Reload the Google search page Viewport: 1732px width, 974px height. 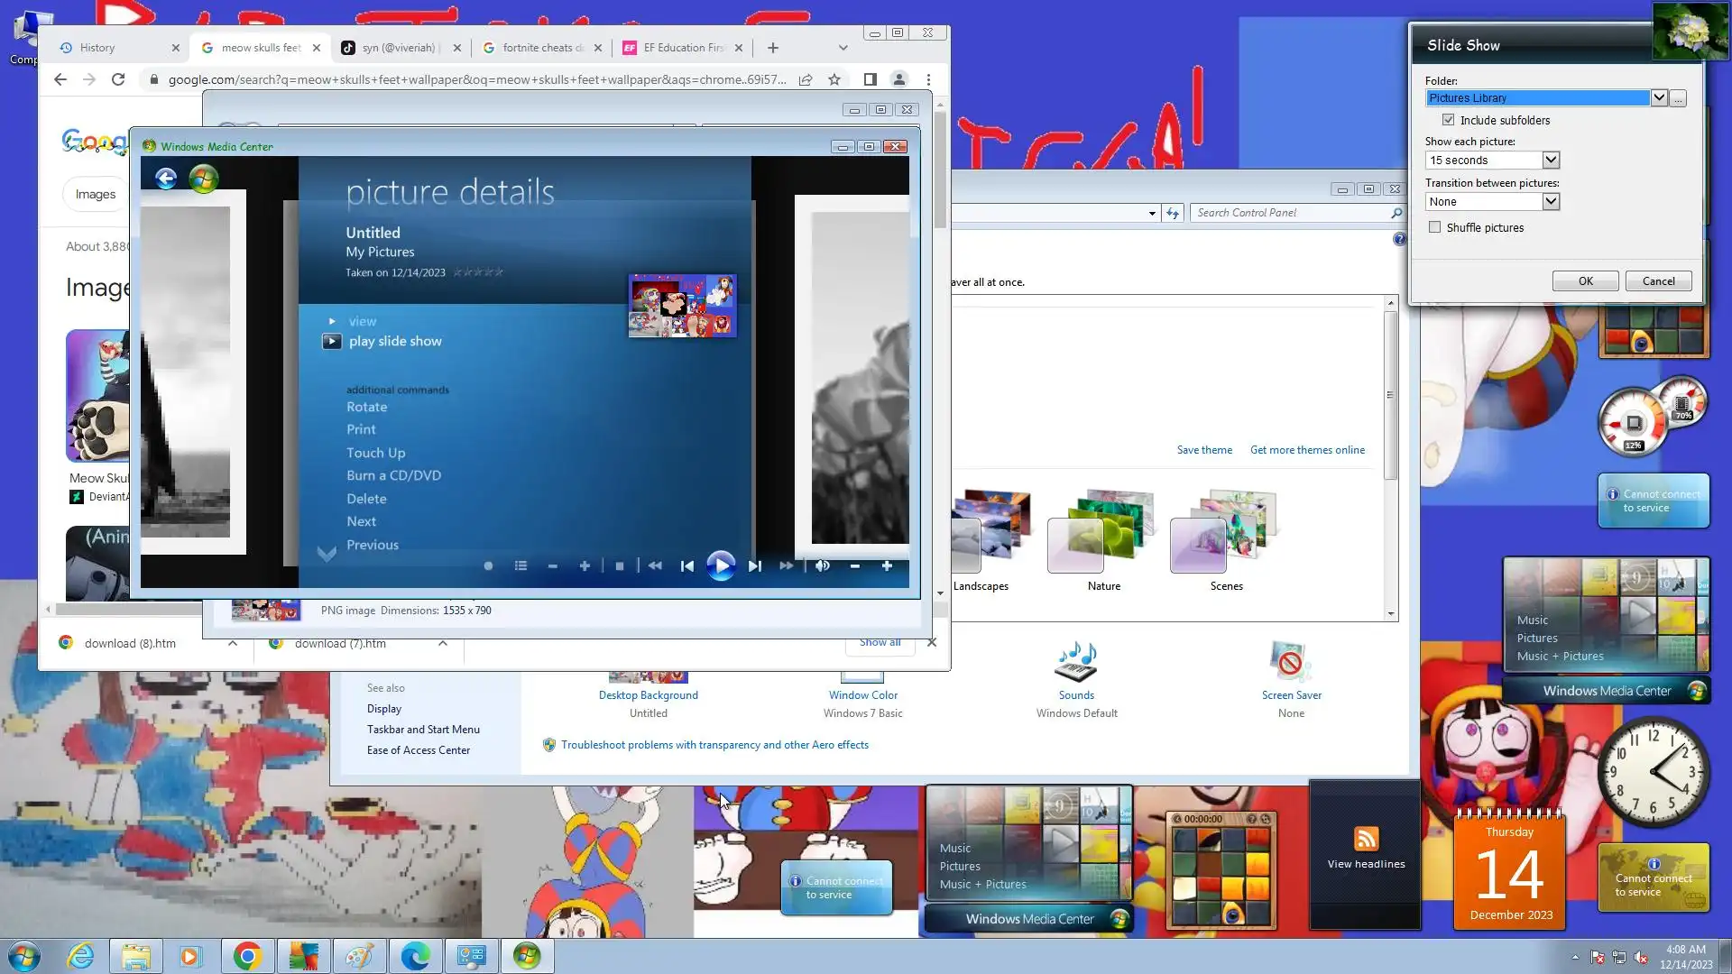coord(118,79)
